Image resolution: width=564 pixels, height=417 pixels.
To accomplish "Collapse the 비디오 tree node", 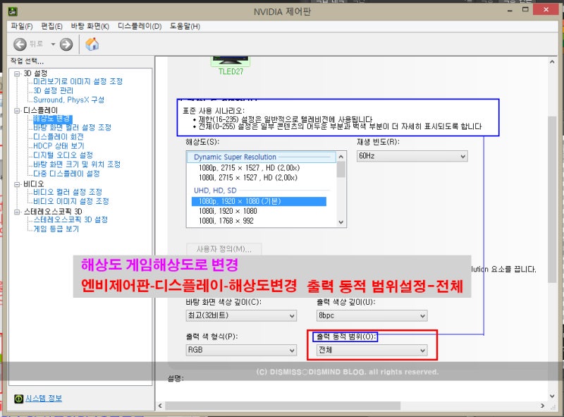I will tap(17, 184).
